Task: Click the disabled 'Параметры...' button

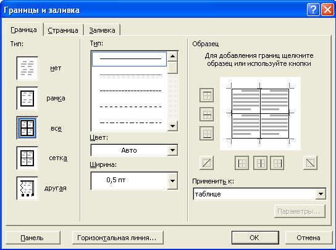Action: (300, 211)
